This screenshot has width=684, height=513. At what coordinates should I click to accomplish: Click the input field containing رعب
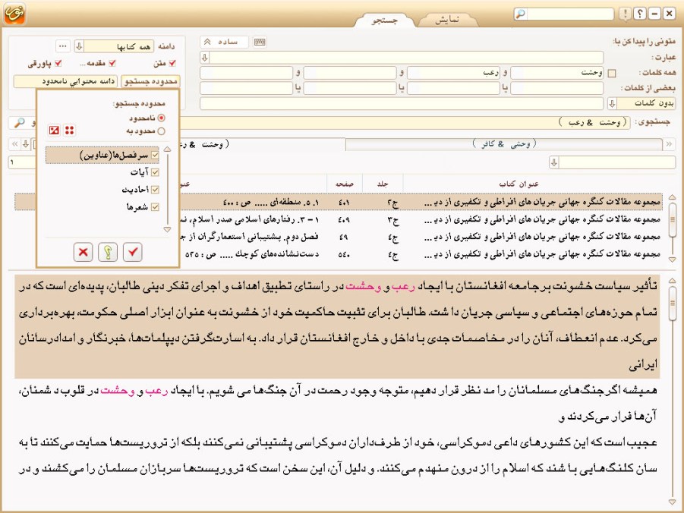453,73
